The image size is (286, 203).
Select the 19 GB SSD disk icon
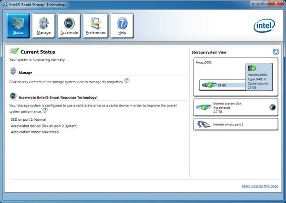(x=209, y=85)
